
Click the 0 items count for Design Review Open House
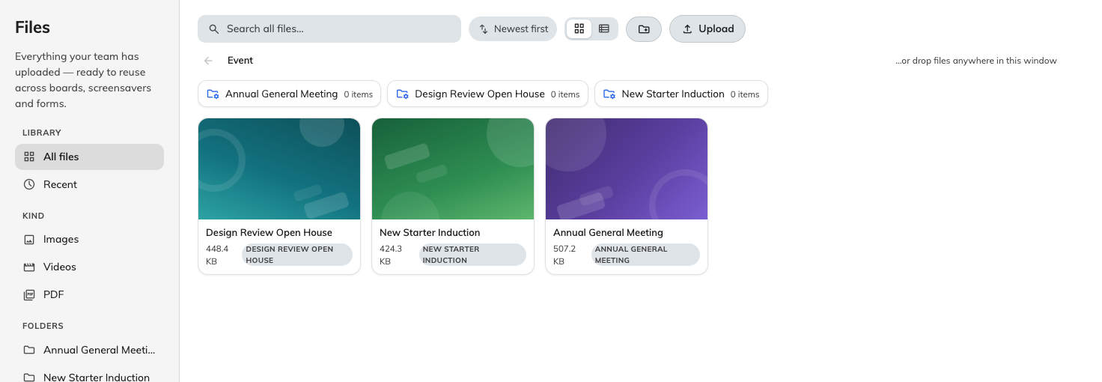[565, 94]
